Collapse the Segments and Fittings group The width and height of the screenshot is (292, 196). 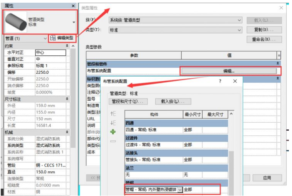[x=278, y=63]
